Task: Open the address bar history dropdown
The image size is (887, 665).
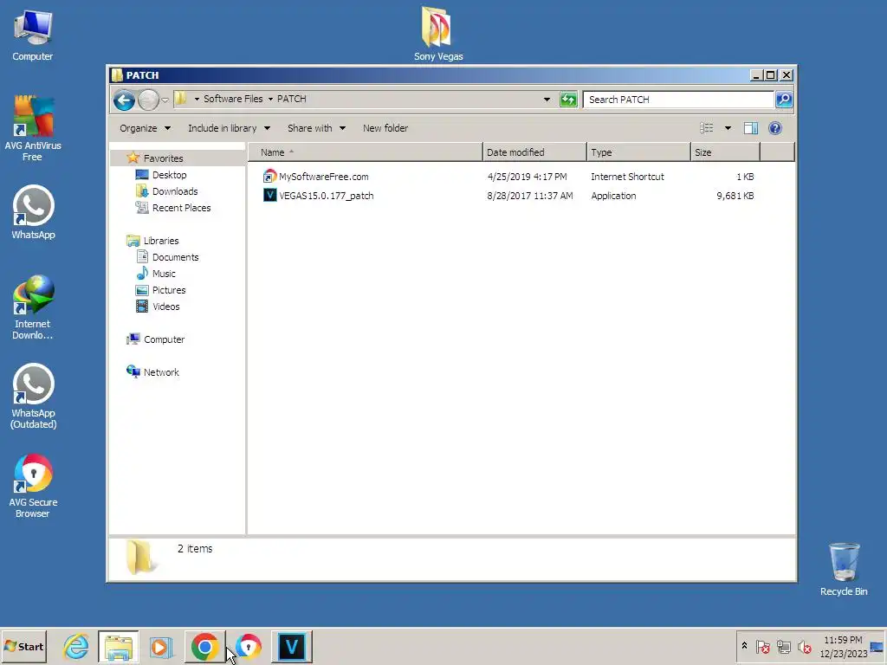Action: click(x=547, y=100)
